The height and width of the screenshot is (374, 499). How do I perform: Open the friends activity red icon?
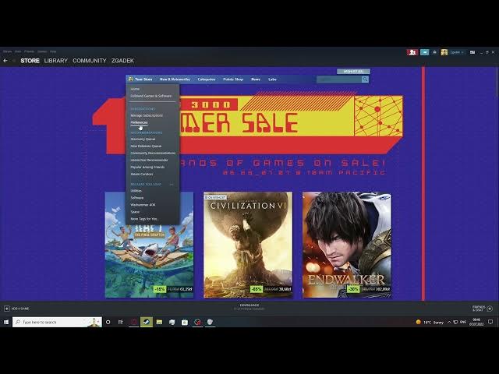[412, 52]
